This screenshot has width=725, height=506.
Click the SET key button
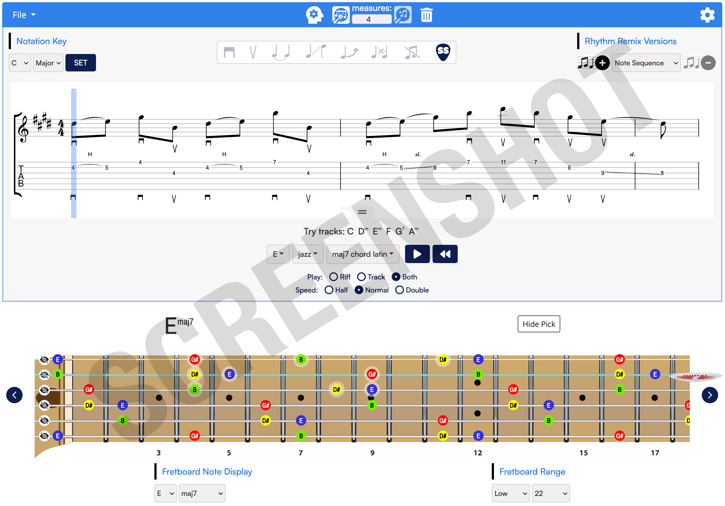[x=80, y=63]
